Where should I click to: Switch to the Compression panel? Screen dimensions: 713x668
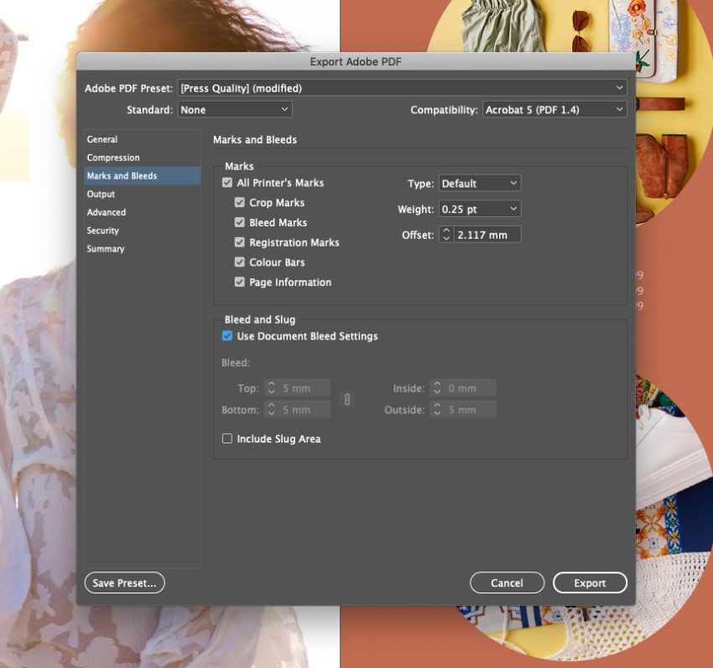coord(113,158)
